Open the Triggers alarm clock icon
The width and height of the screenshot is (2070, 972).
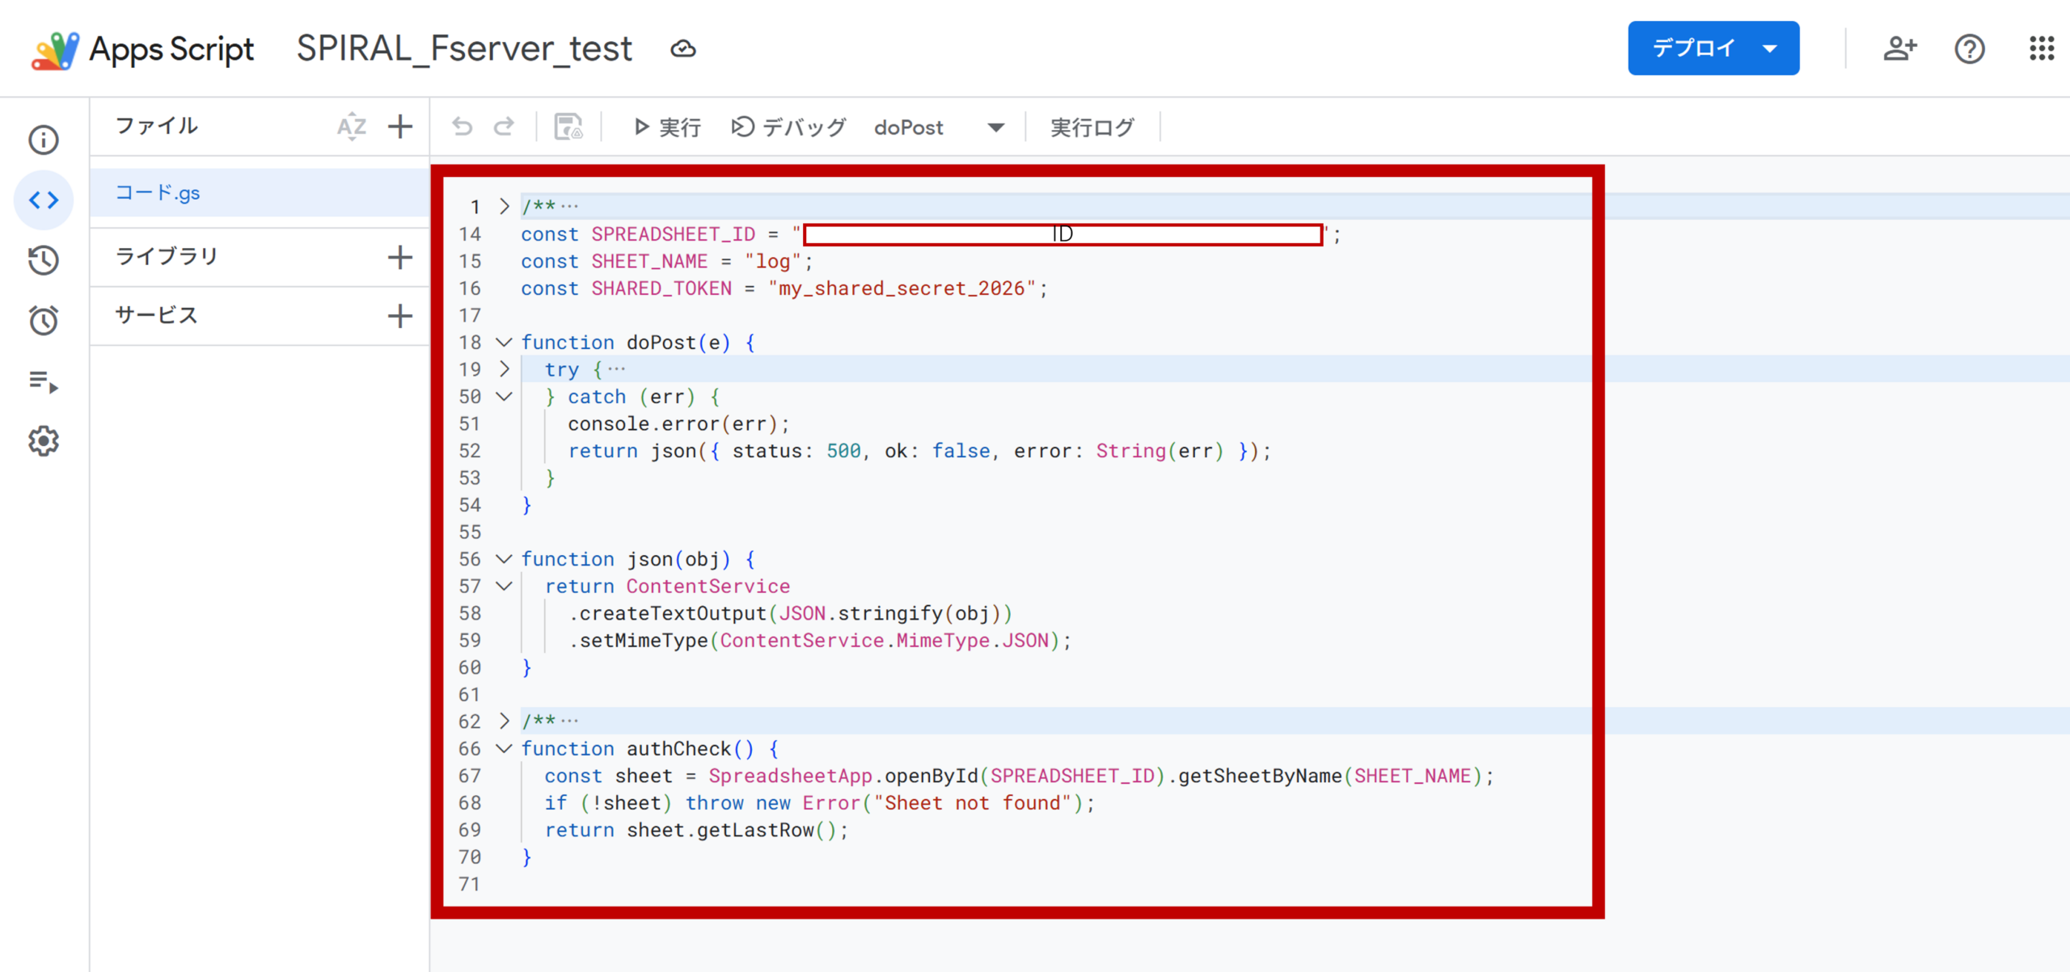(44, 321)
